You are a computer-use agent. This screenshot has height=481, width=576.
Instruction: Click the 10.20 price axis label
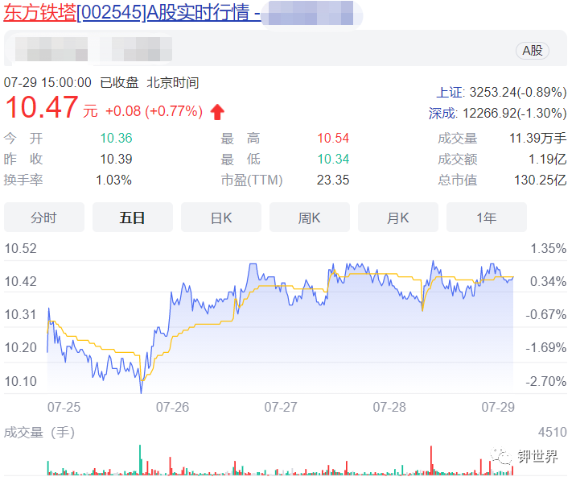point(20,347)
